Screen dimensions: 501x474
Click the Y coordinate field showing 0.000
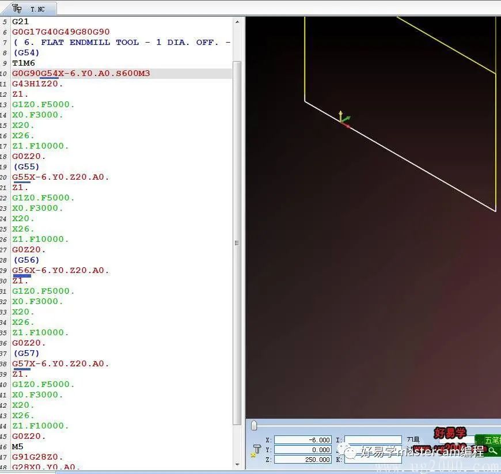click(302, 450)
